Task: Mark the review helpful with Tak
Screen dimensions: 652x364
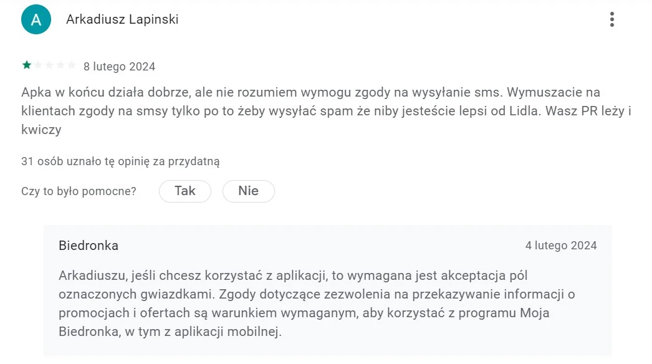Action: (x=185, y=191)
